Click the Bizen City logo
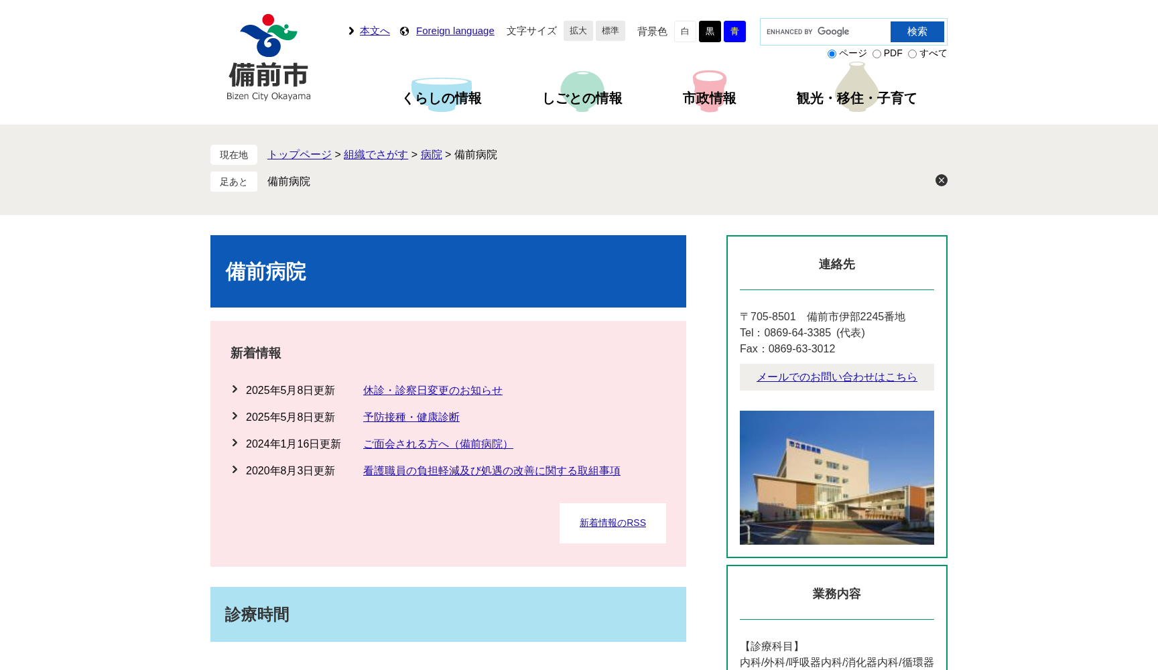This screenshot has width=1158, height=670. (267, 57)
